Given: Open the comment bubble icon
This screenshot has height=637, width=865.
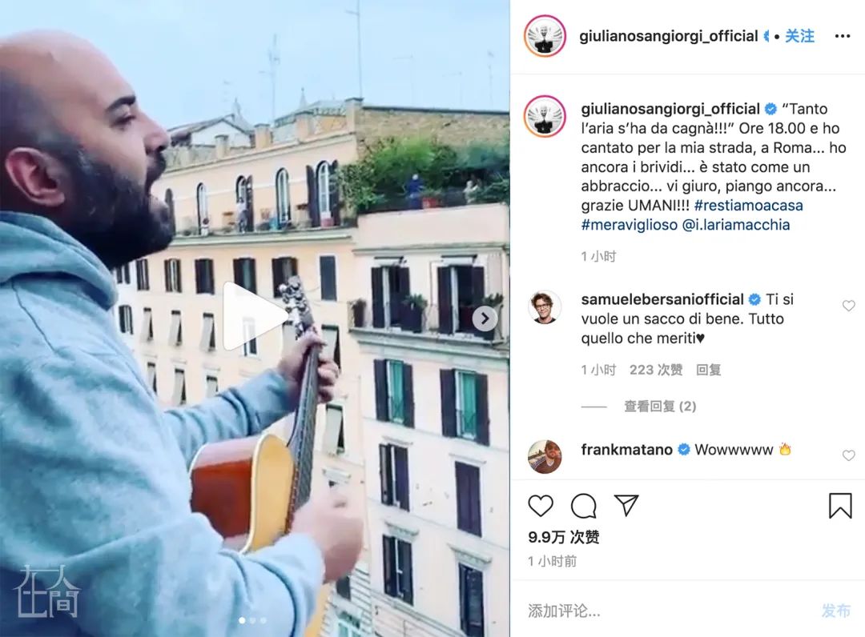Looking at the screenshot, I should 584,505.
